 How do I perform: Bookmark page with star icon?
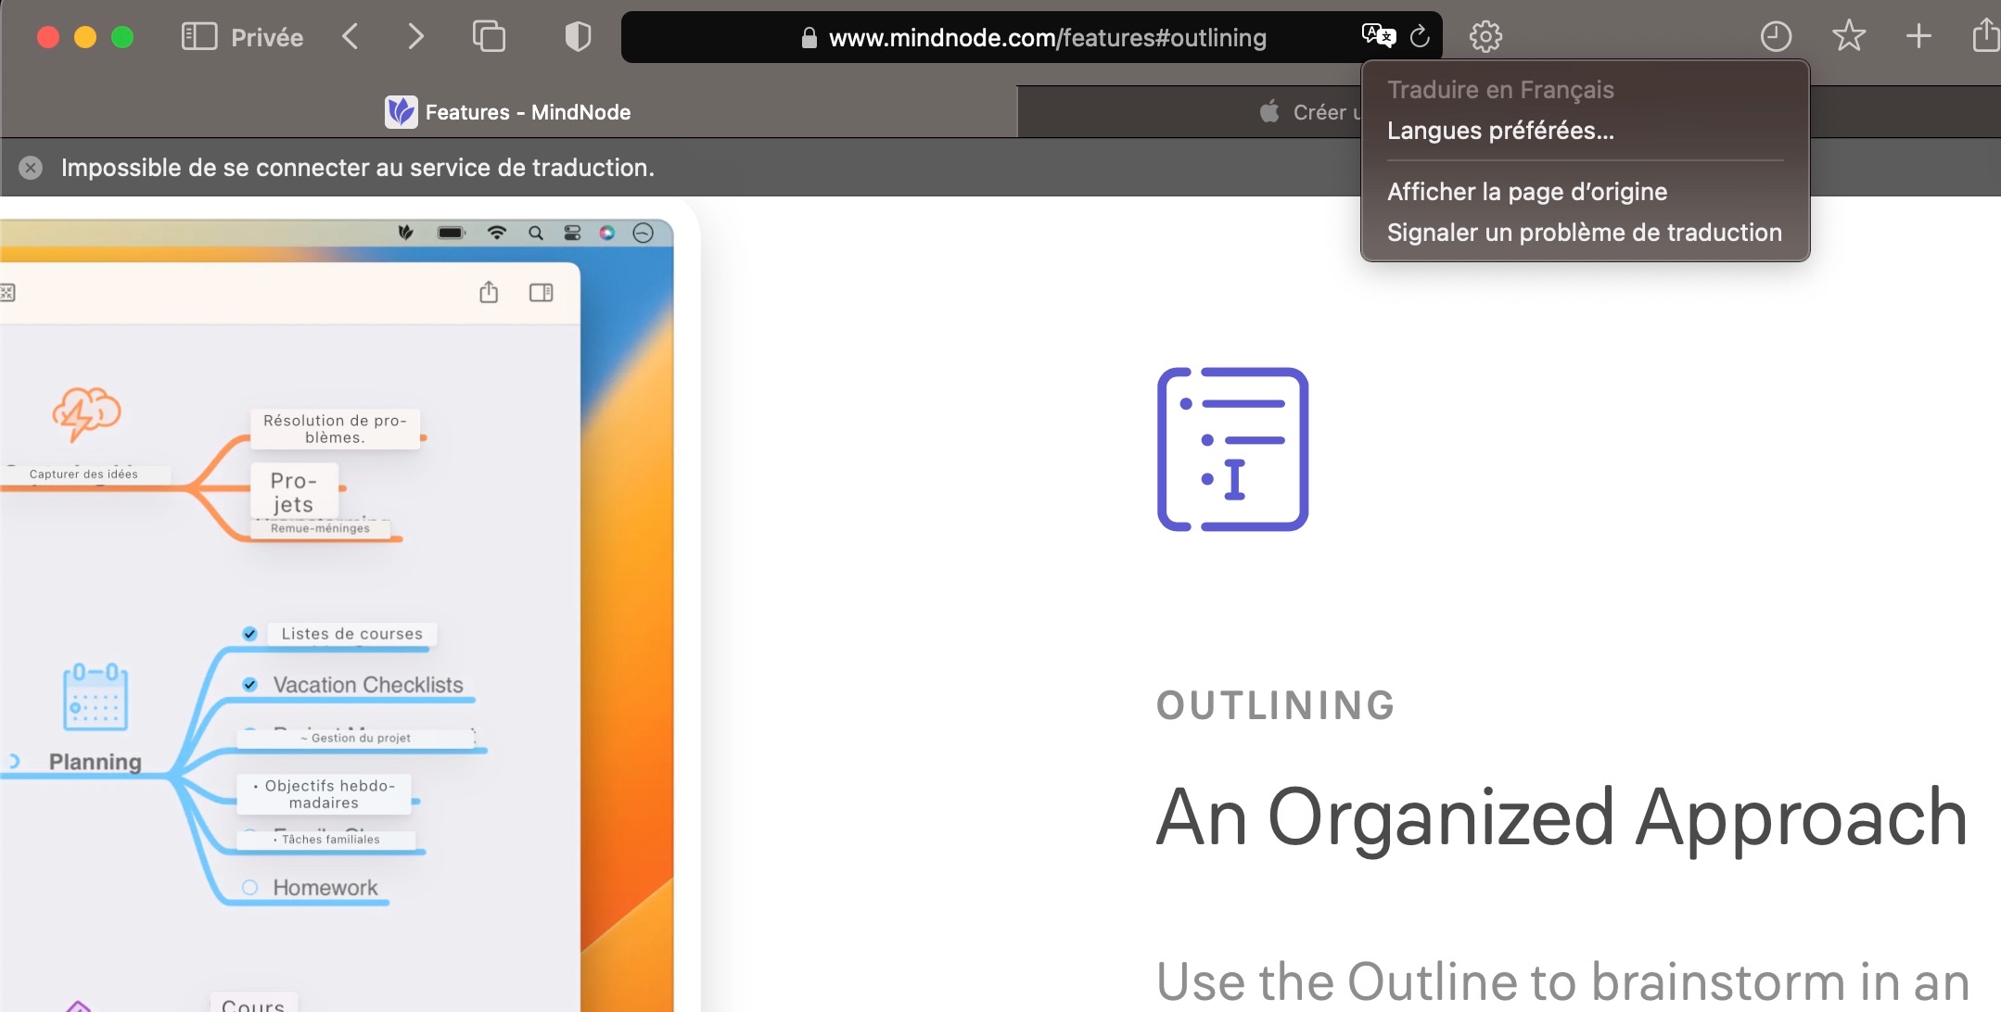1848,37
